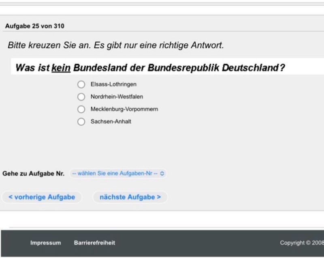This screenshot has height=258, width=324.
Task: Mark the Mecklenburg-Vorpommern radio button
Action: (81, 110)
